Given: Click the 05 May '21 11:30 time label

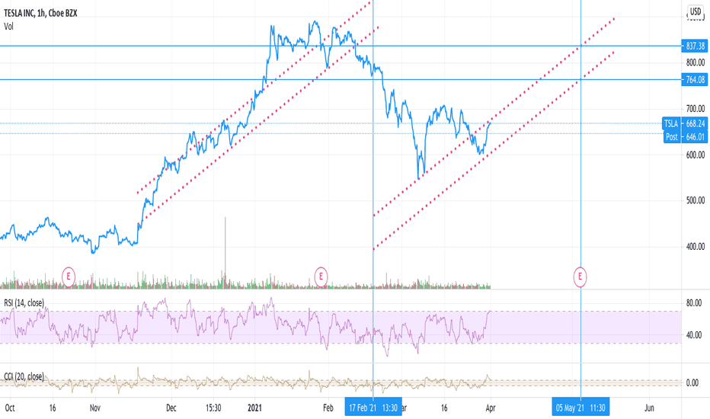Looking at the screenshot, I should pyautogui.click(x=580, y=408).
